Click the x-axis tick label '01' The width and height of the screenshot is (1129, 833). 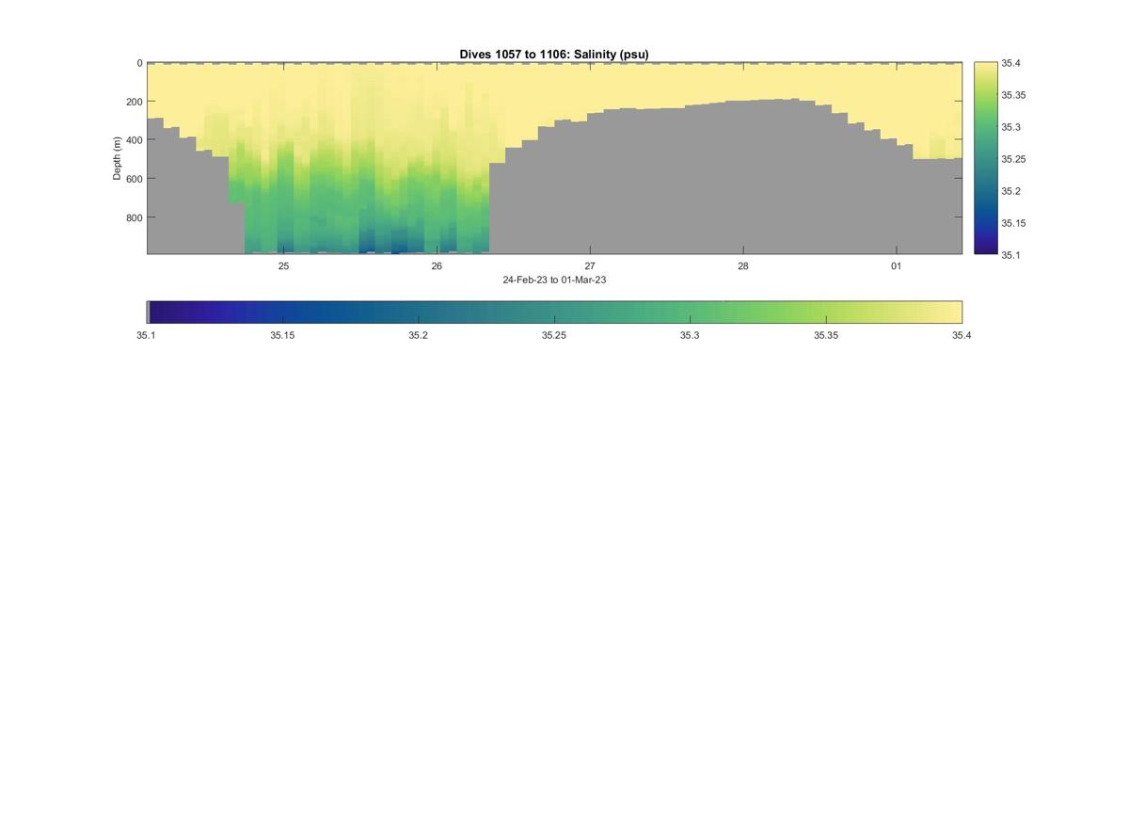click(897, 266)
